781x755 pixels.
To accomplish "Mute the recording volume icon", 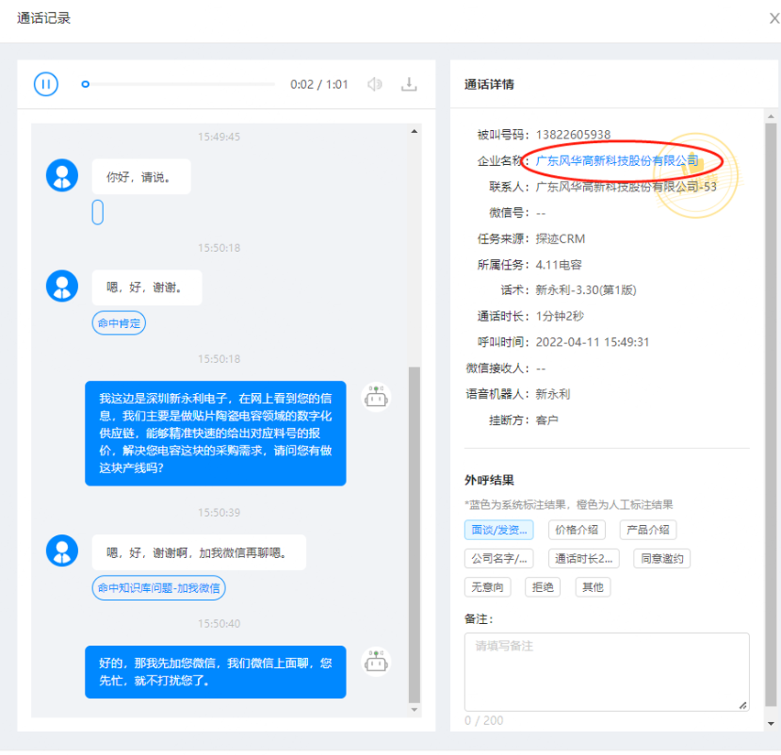I will 375,84.
